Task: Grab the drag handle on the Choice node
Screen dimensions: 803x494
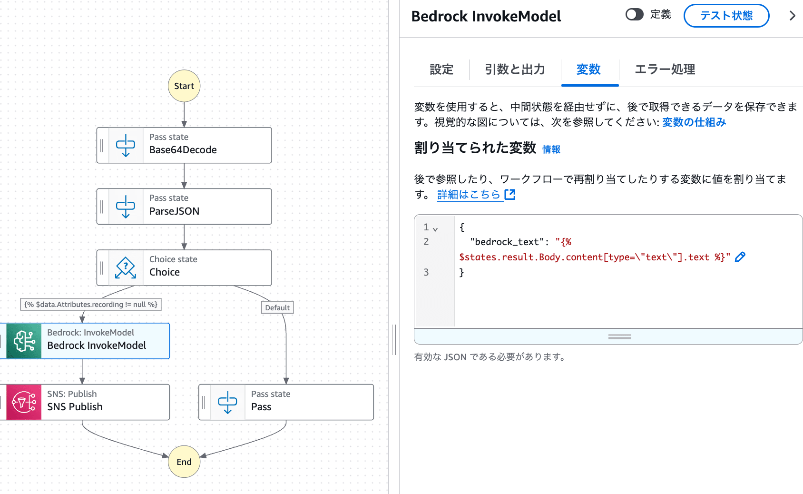Action: coord(101,268)
